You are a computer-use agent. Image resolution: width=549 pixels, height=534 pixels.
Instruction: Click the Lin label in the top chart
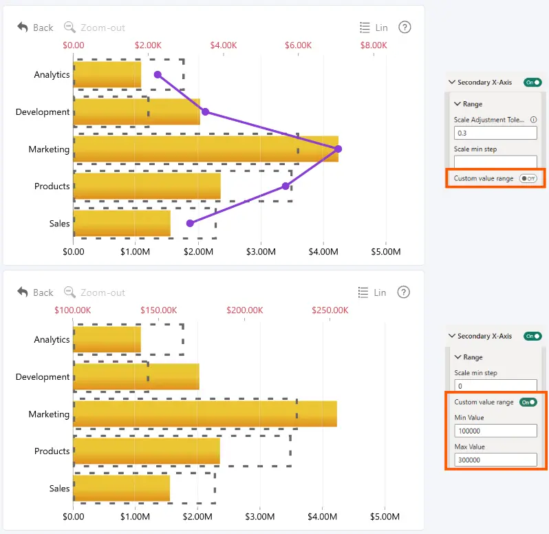(381, 28)
